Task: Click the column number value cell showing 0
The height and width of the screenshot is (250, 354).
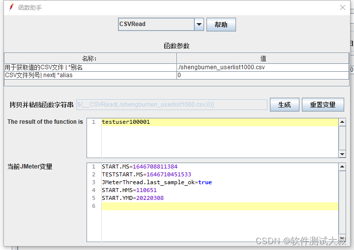Action: (263, 75)
